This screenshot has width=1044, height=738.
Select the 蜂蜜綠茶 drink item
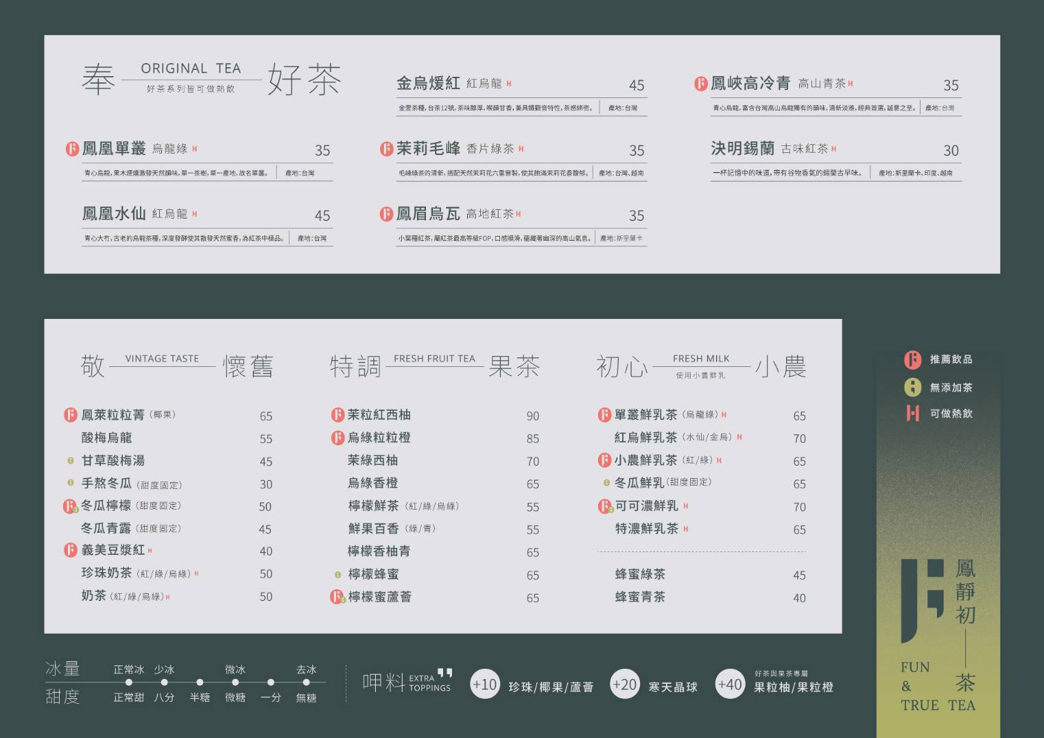pyautogui.click(x=640, y=575)
